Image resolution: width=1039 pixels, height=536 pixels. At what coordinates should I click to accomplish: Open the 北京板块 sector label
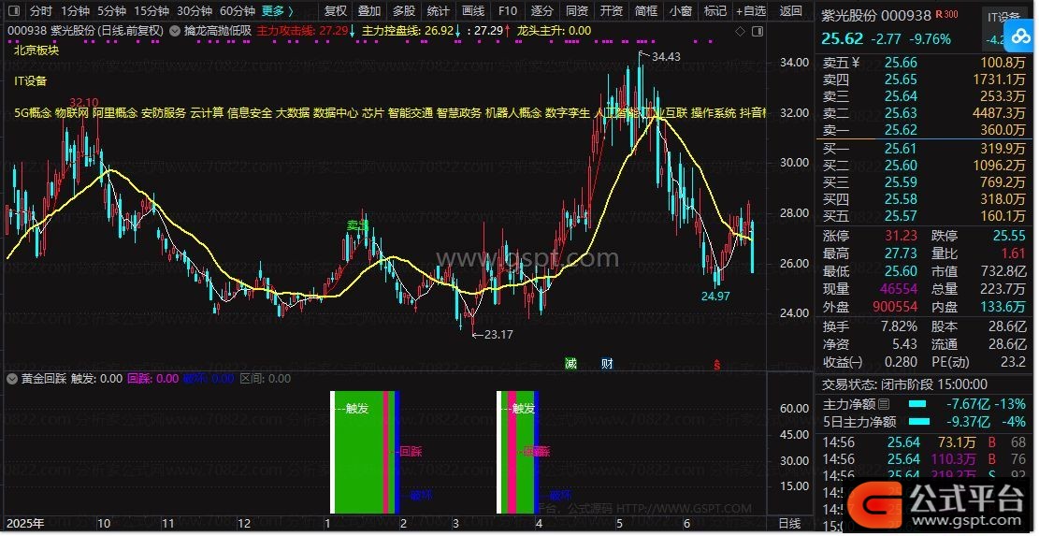[36, 50]
